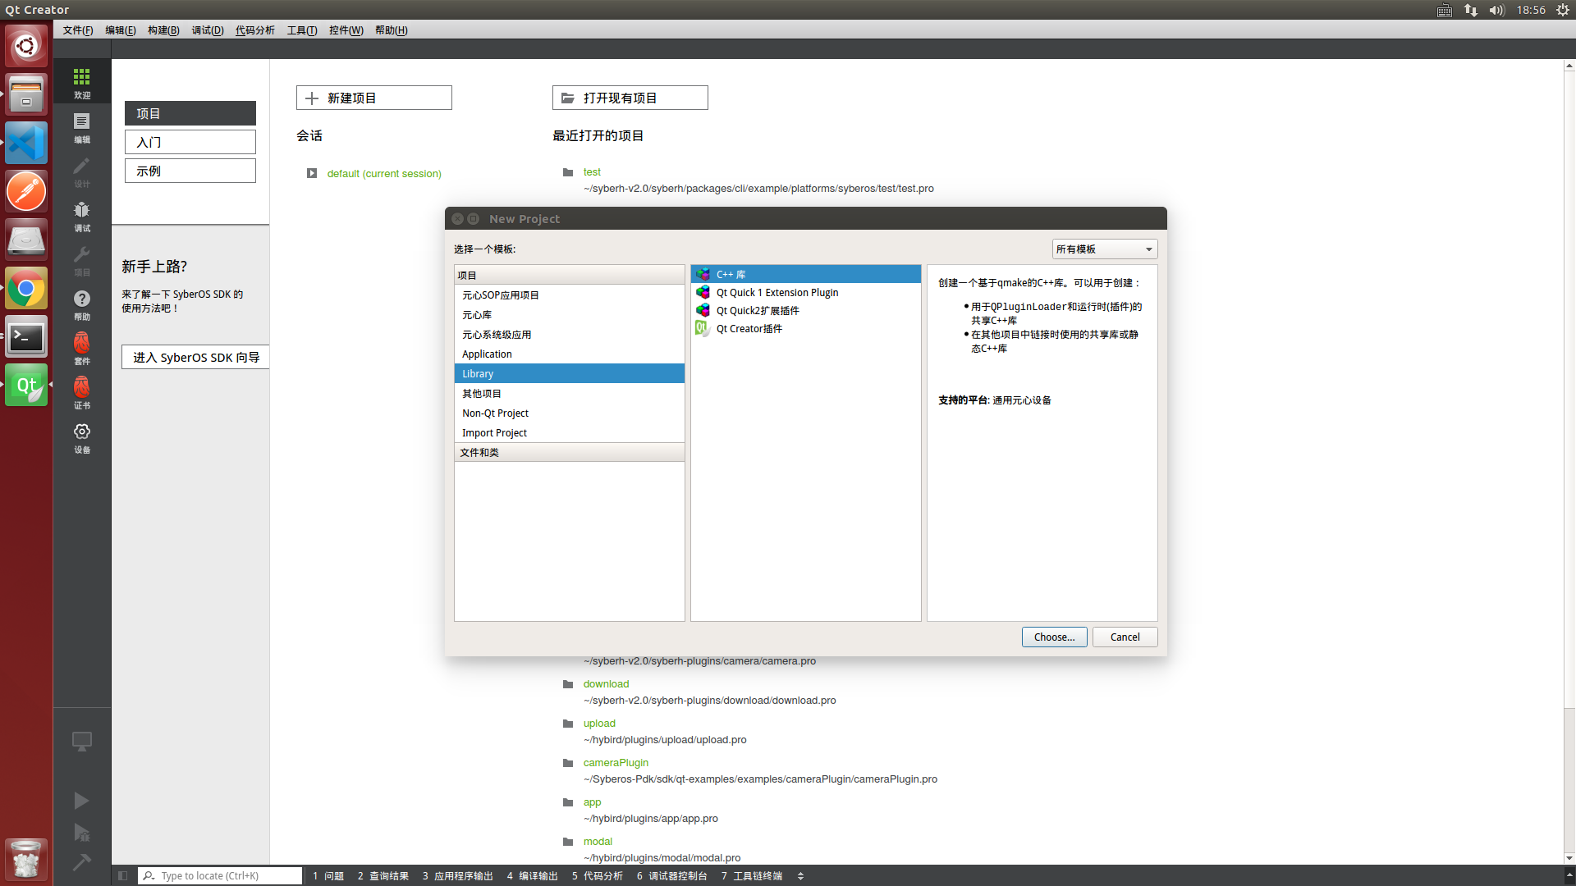This screenshot has width=1576, height=886.
Task: Open the Files manager dock icon
Action: coord(26,94)
